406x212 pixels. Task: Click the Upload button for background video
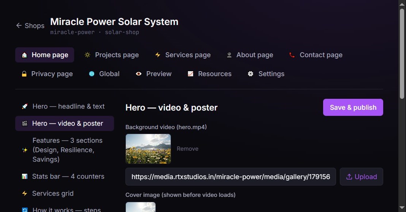tap(361, 177)
